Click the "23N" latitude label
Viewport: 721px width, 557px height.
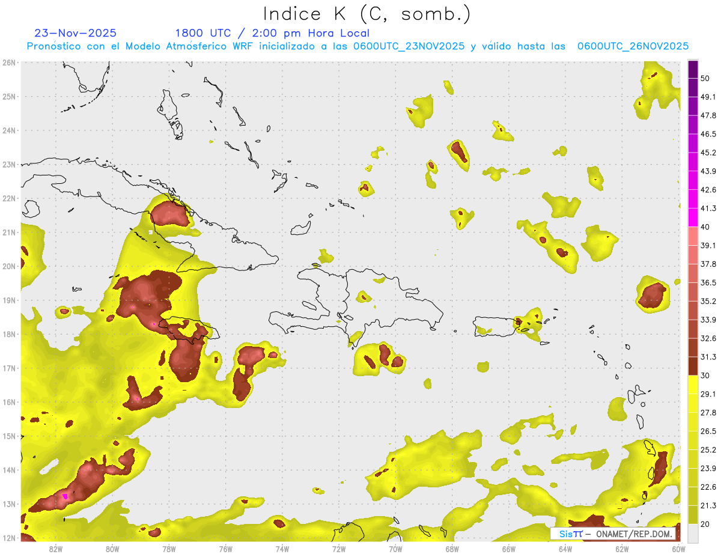coord(9,164)
